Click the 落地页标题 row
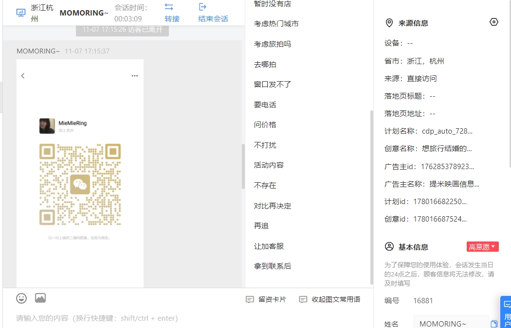 (410, 96)
